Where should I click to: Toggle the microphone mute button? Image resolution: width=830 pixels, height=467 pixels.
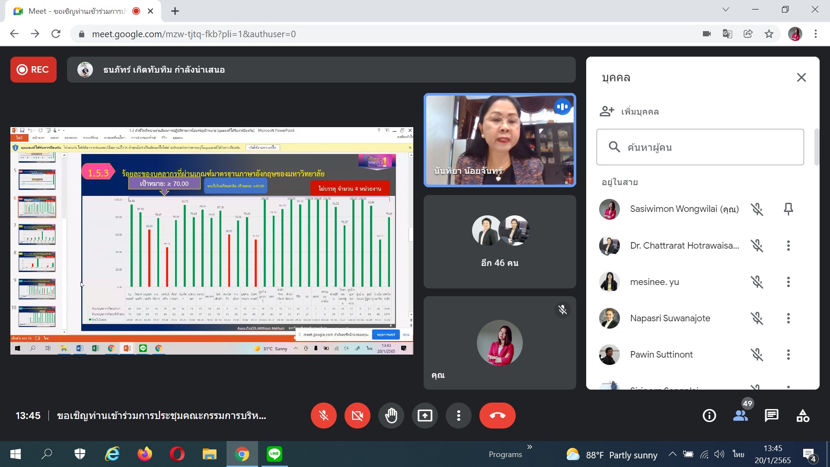323,416
